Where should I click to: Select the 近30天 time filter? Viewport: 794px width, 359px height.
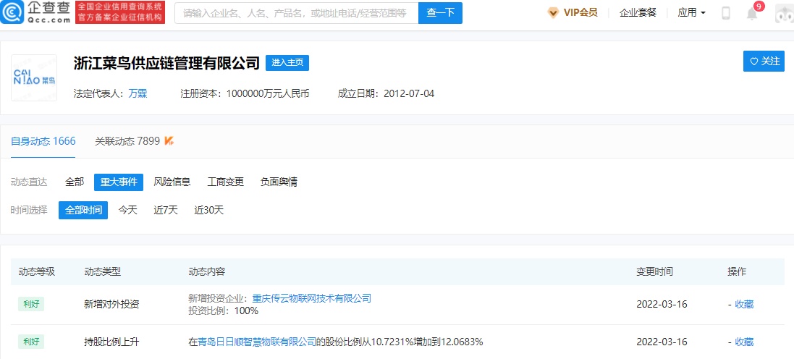click(208, 210)
